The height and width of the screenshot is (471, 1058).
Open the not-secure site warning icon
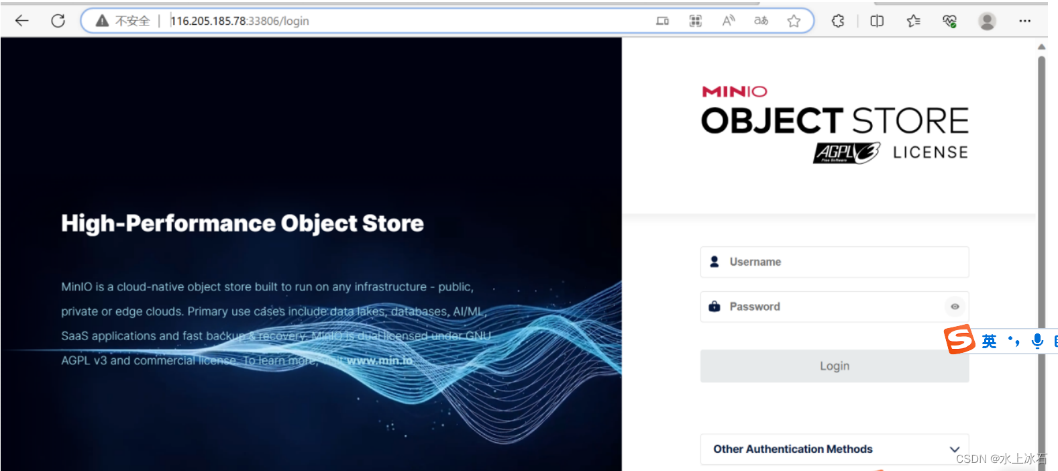(x=102, y=21)
